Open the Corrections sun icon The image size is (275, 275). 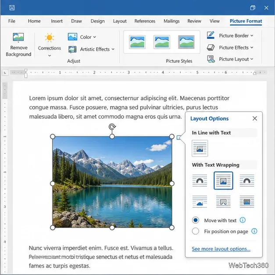pyautogui.click(x=50, y=38)
